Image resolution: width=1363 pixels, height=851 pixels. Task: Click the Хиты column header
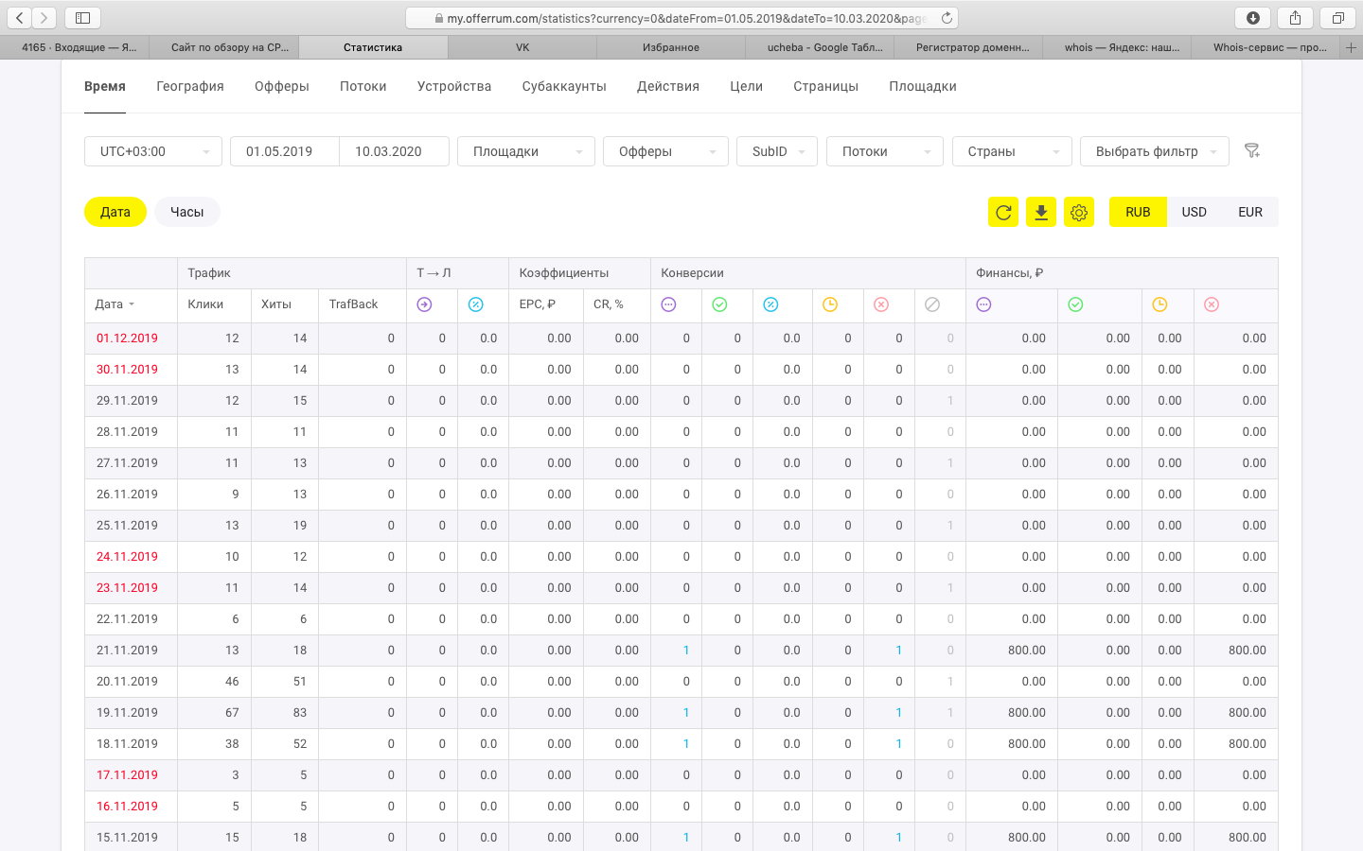[276, 304]
